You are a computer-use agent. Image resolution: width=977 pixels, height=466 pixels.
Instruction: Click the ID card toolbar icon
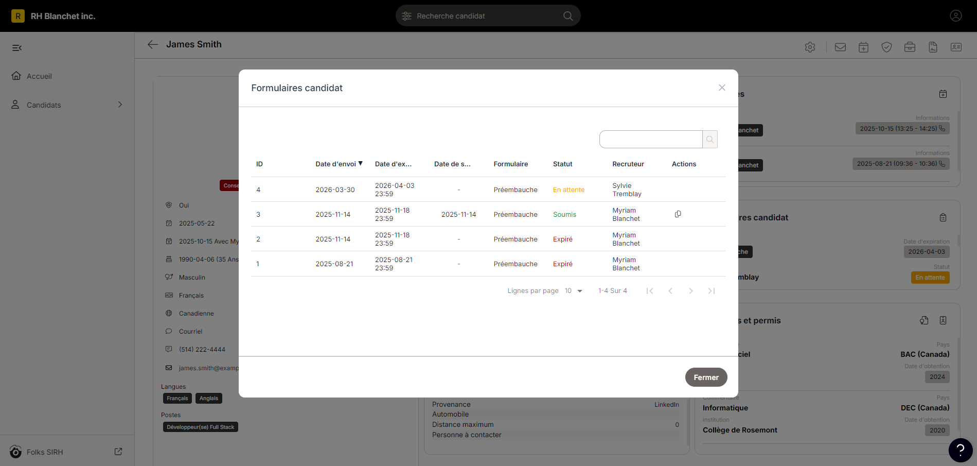tap(956, 47)
